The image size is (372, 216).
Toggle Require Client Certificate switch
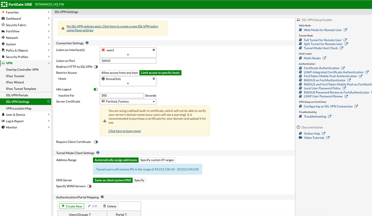pyautogui.click(x=96, y=142)
